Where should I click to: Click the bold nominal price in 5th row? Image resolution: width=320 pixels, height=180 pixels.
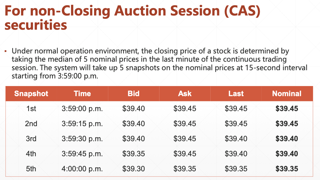coord(287,169)
